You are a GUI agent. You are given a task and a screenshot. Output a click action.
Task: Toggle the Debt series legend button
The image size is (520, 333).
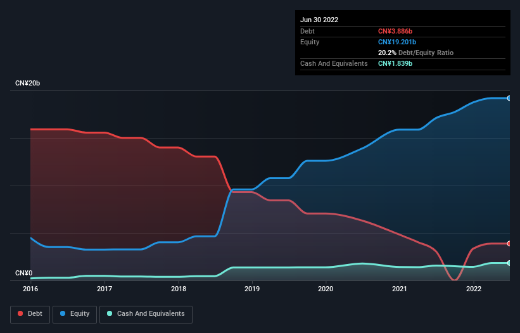pyautogui.click(x=30, y=314)
